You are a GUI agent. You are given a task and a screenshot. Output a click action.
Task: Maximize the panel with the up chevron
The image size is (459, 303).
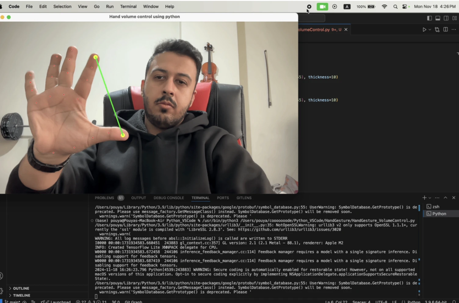446,198
